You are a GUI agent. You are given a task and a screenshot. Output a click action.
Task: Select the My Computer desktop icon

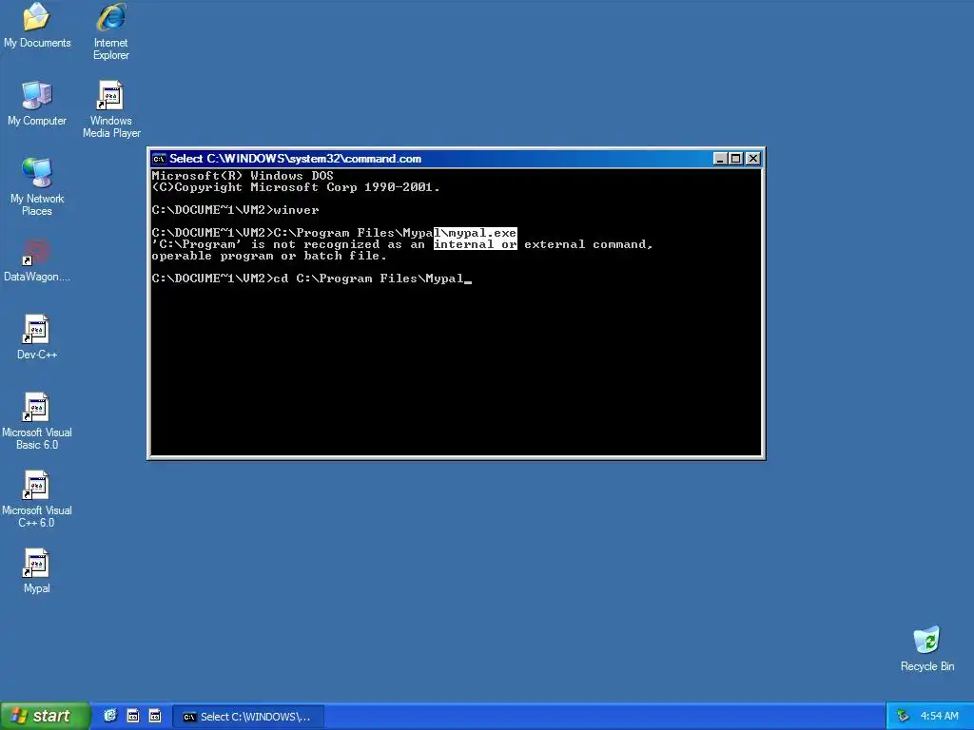click(x=37, y=103)
